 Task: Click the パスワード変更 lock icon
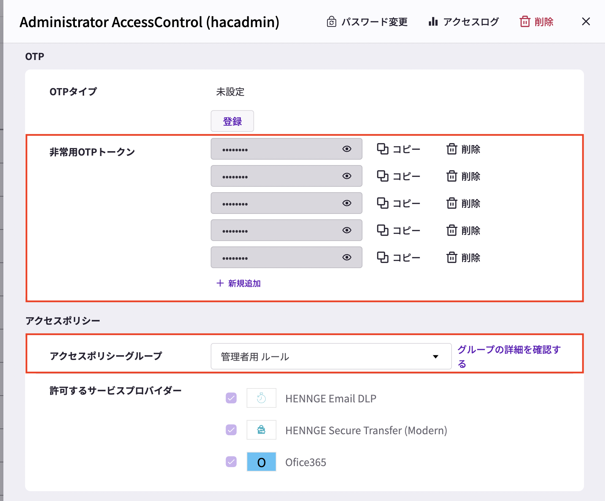click(331, 22)
